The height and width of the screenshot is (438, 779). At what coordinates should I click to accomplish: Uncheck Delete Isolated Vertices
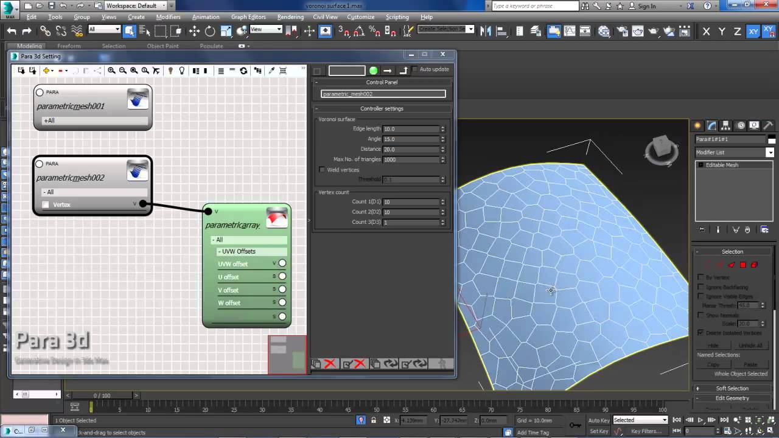(x=701, y=333)
